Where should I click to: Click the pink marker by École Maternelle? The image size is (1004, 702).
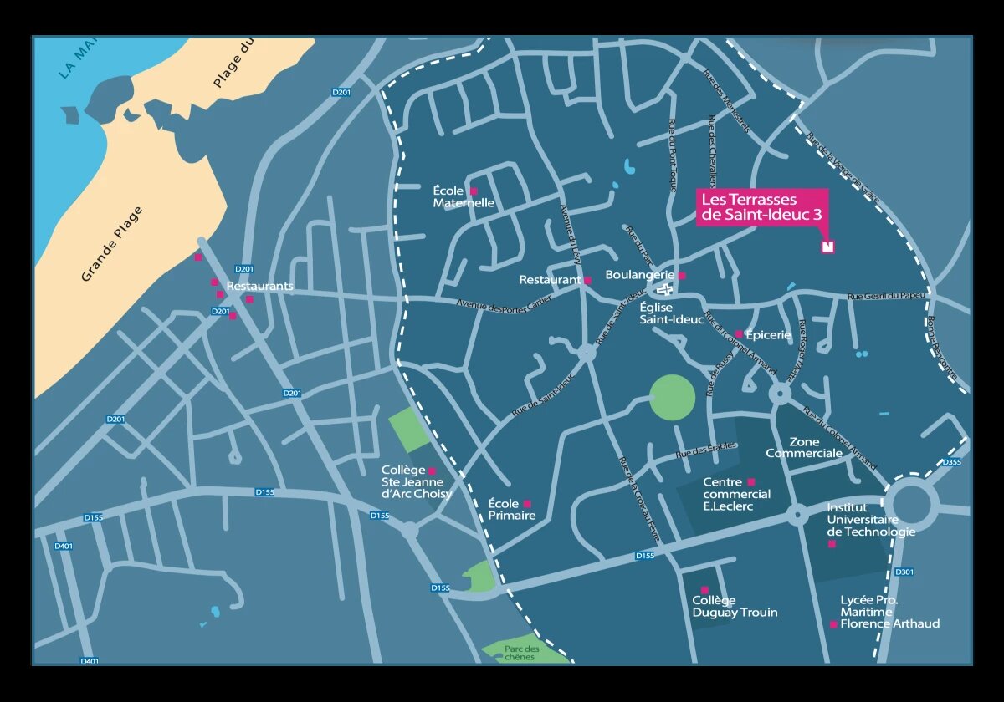pyautogui.click(x=474, y=191)
